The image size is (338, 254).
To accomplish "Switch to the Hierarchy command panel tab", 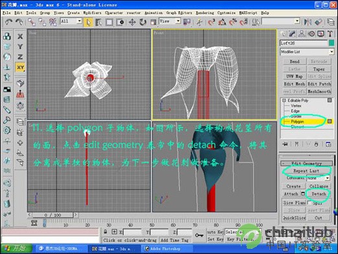I will (302, 34).
